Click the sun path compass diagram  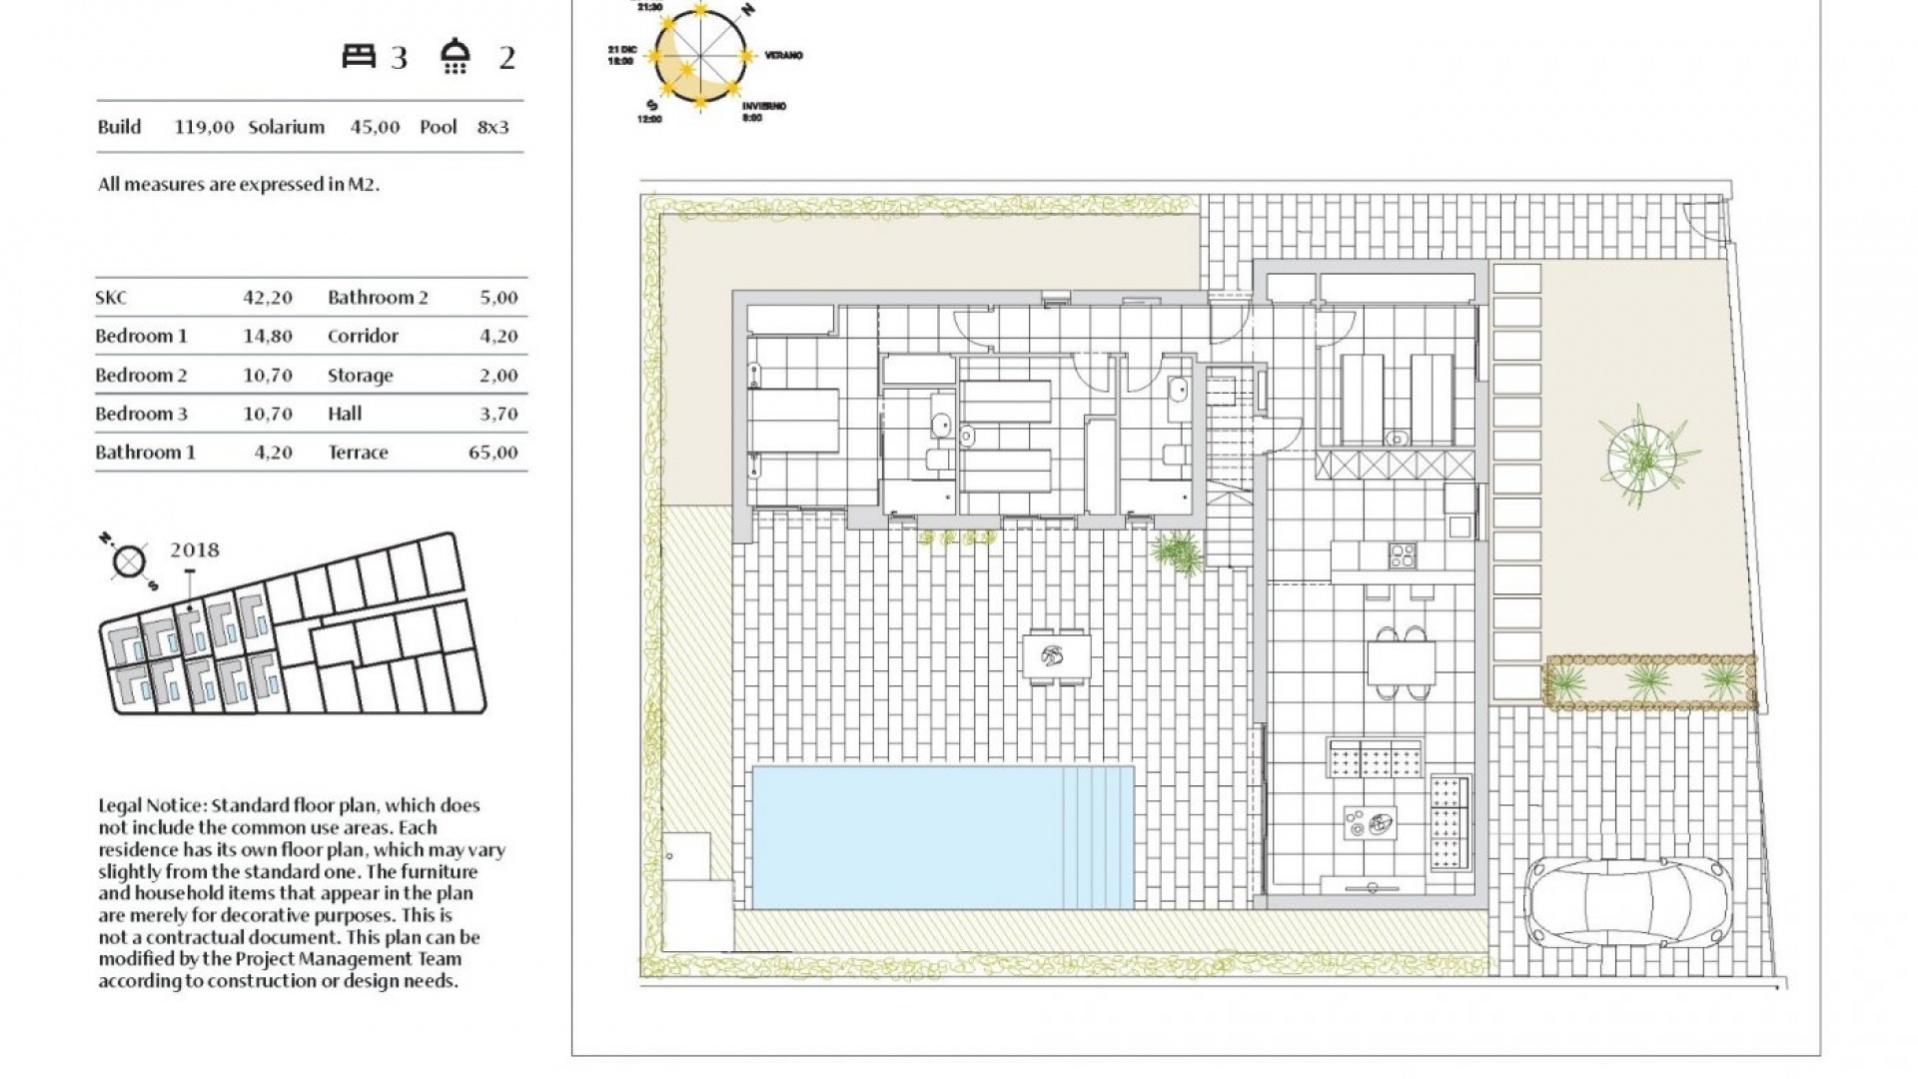point(699,56)
